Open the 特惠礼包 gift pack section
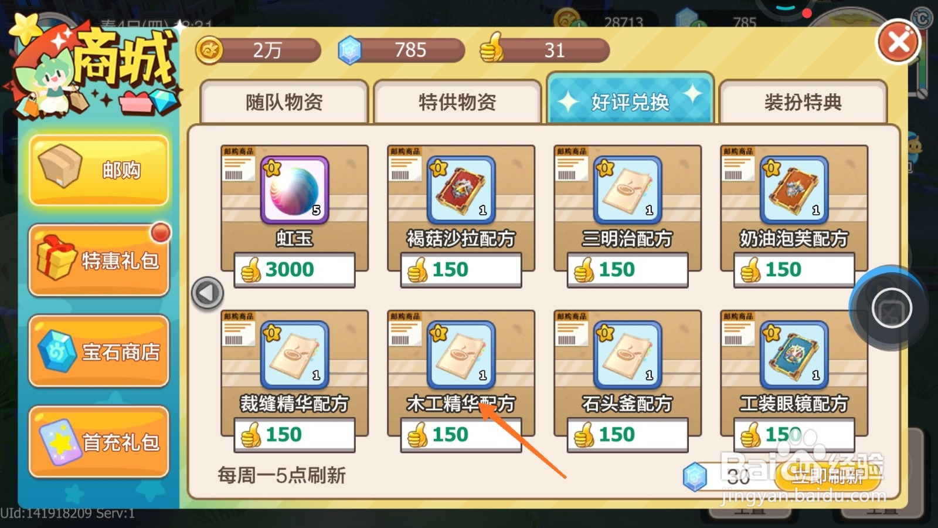The height and width of the screenshot is (528, 938). click(98, 260)
